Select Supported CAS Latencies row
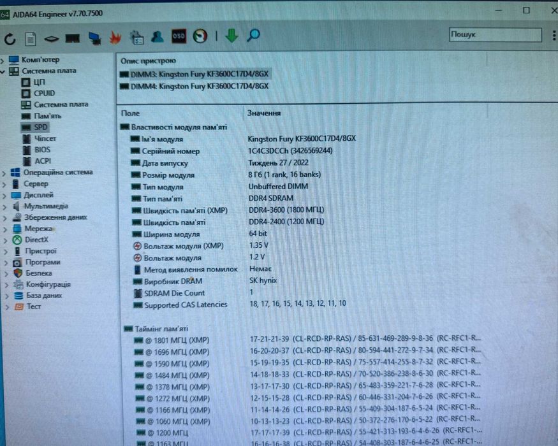The height and width of the screenshot is (446, 558). click(x=240, y=305)
